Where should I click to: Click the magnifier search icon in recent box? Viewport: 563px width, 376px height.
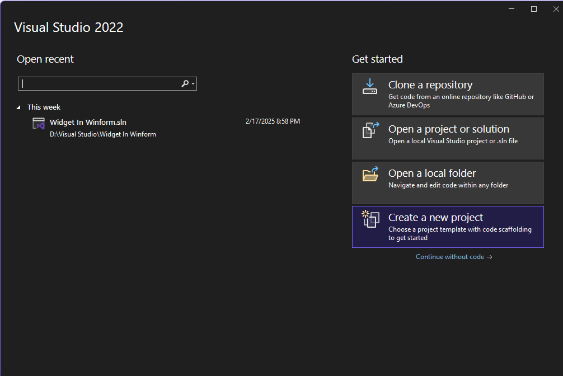185,84
